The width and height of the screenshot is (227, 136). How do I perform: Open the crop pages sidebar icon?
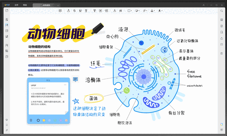(x=7, y=51)
